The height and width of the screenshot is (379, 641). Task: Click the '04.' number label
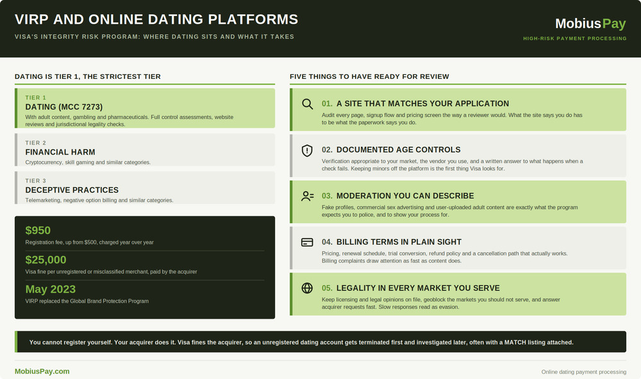click(327, 242)
